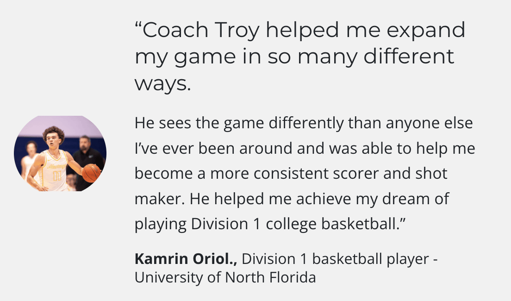511x301 pixels.
Task: Click the closing quotation mark after basketball
Action: click(403, 219)
